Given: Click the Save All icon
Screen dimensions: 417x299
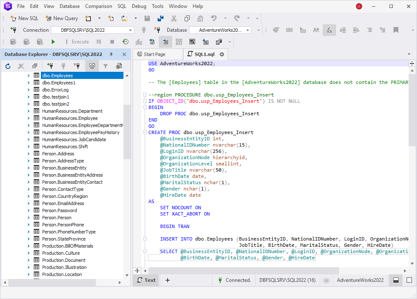Looking at the screenshot, I should pos(161,18).
